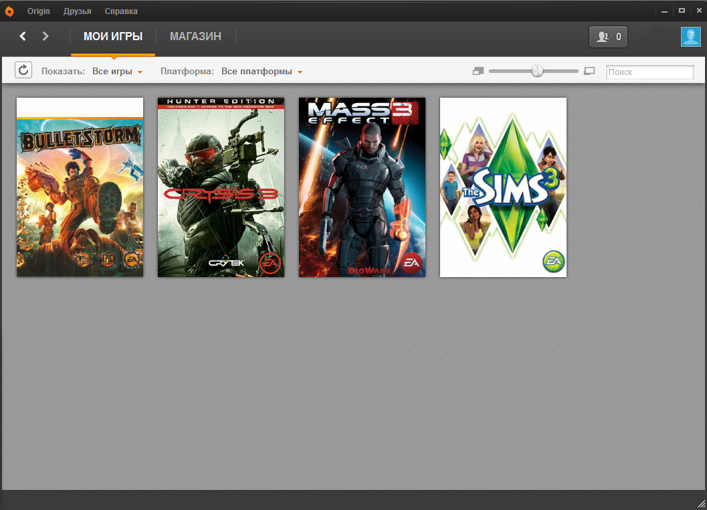Select the Crysis 3 game cover

[221, 187]
